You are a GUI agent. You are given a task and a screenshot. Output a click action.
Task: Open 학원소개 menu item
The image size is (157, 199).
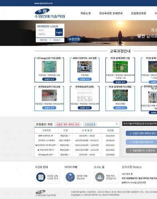(x=85, y=13)
